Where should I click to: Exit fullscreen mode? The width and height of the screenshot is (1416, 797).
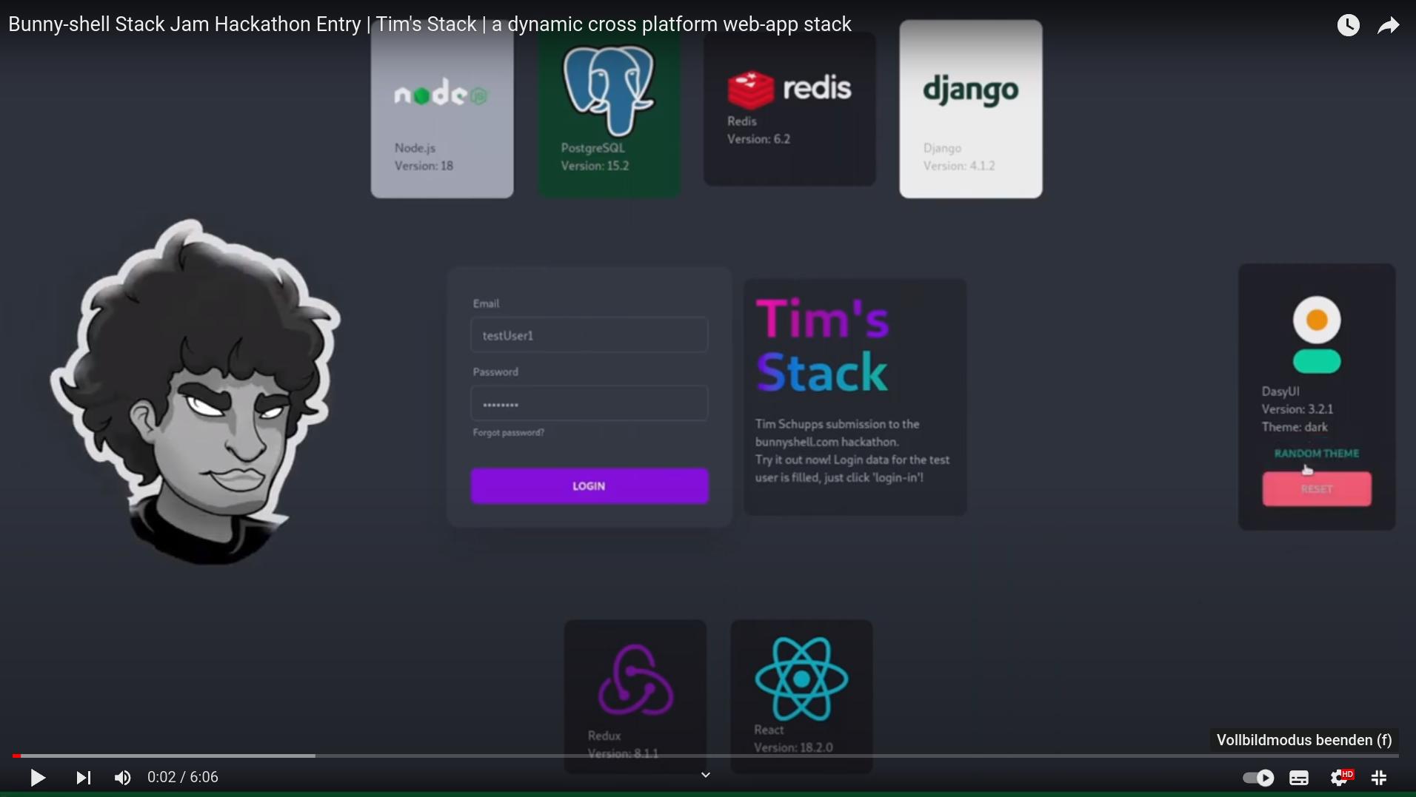[x=1379, y=778]
